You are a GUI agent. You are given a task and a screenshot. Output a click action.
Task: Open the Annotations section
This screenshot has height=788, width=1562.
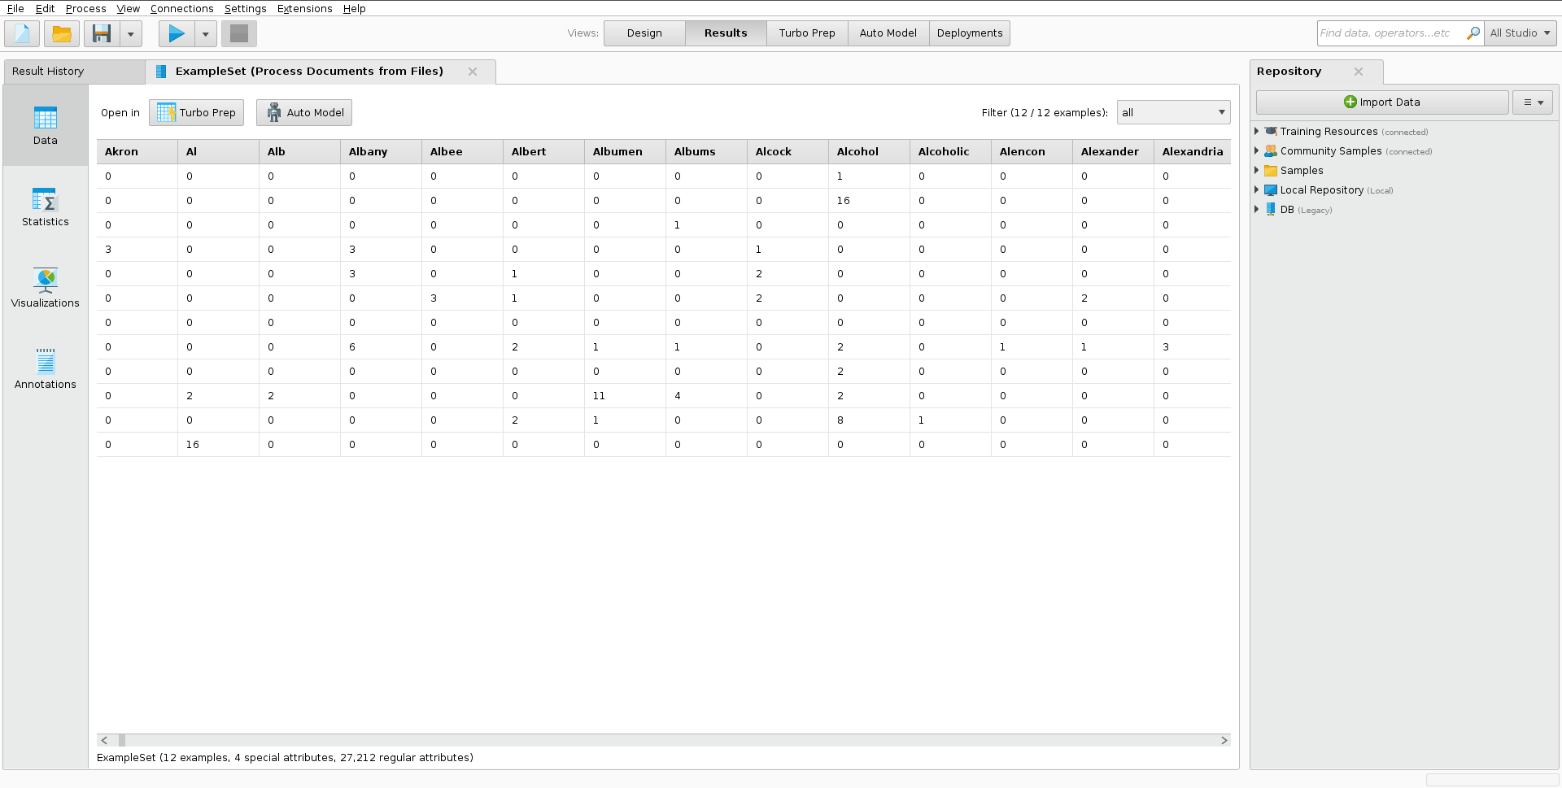coord(46,370)
